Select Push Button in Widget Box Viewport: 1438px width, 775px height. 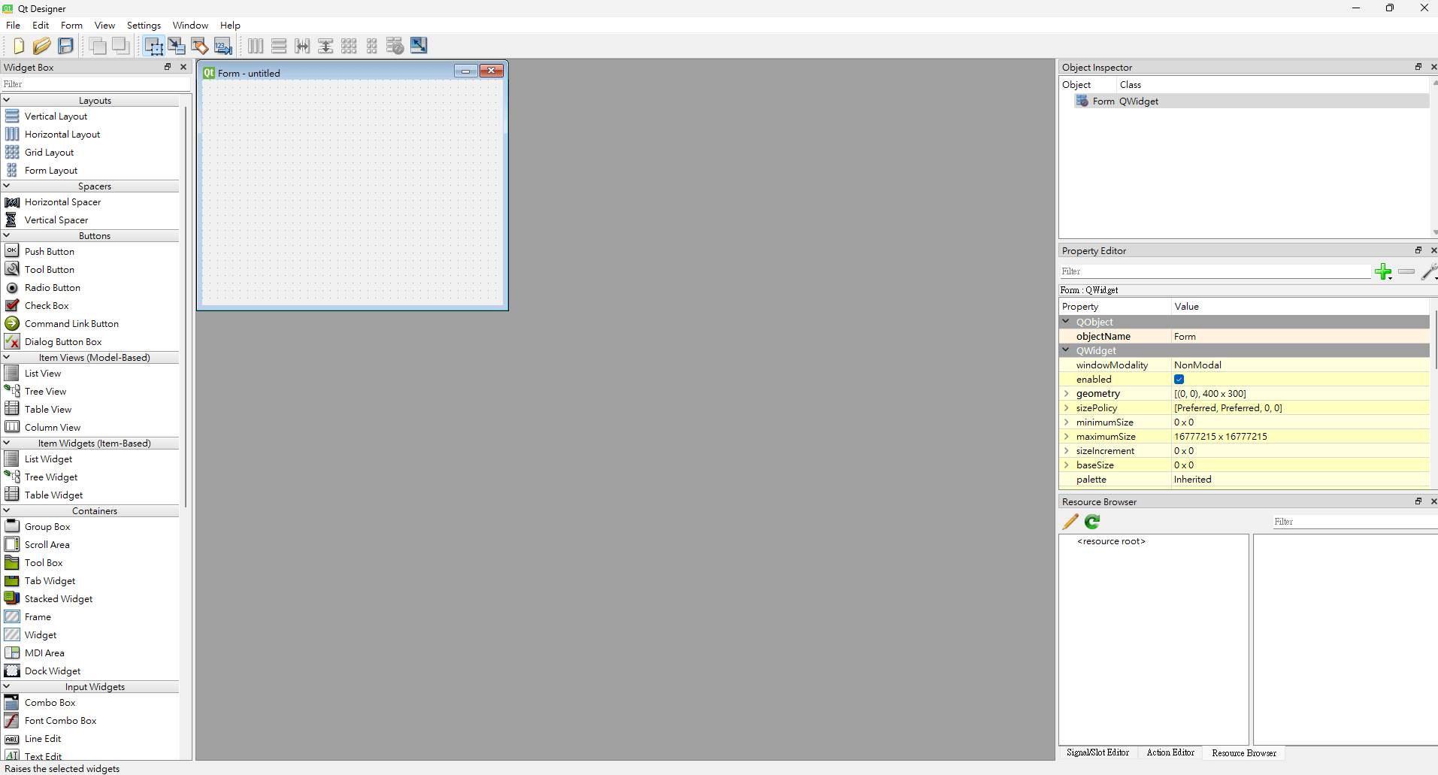coord(50,252)
